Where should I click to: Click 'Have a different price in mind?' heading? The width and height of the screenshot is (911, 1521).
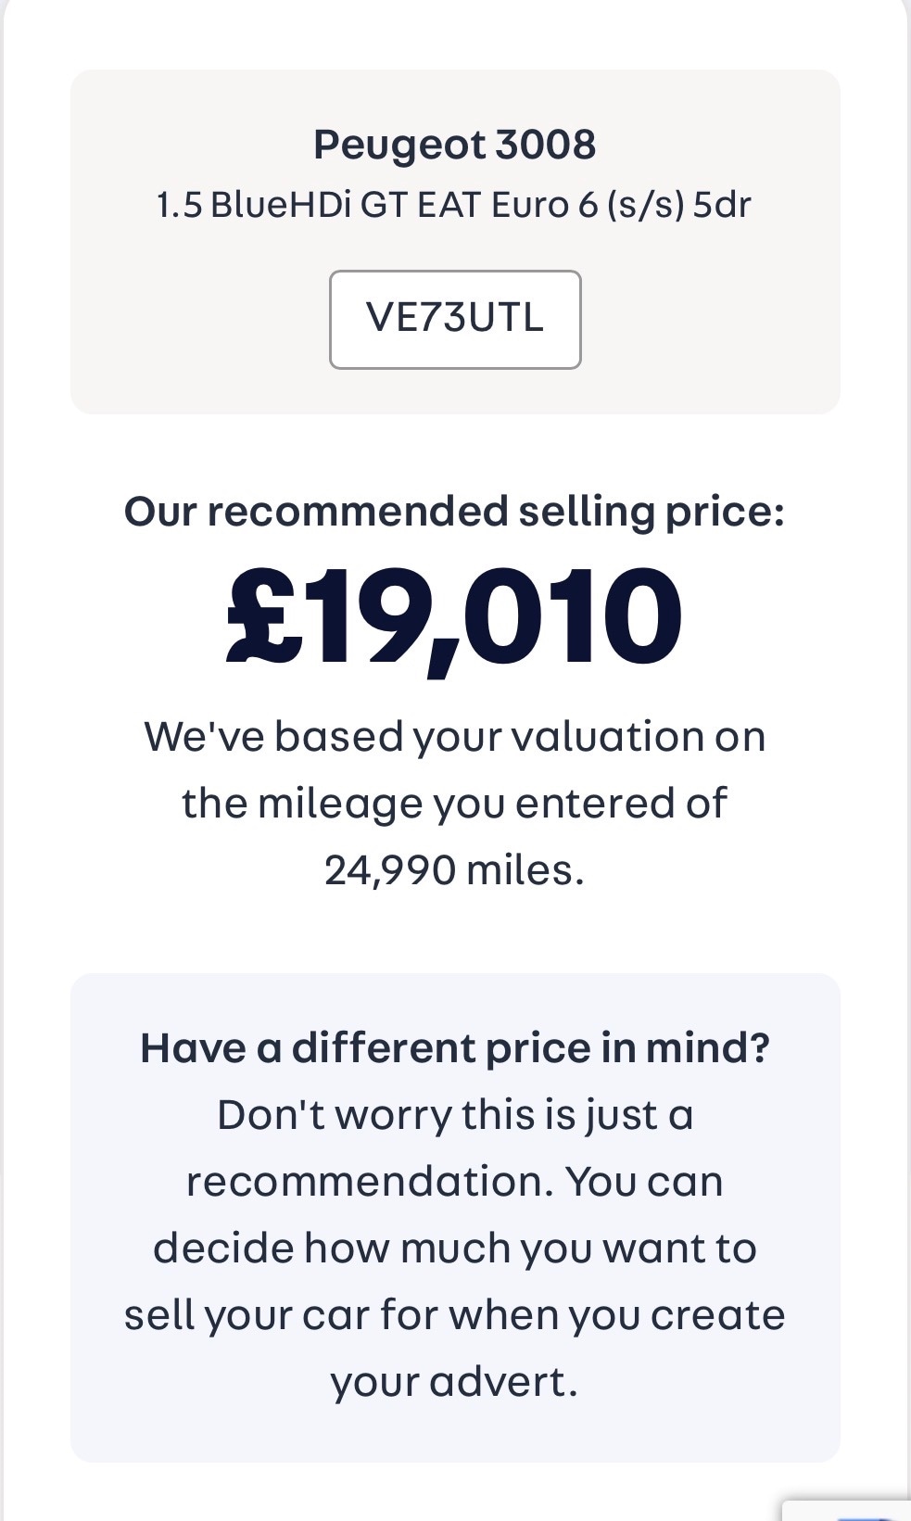pos(454,1047)
